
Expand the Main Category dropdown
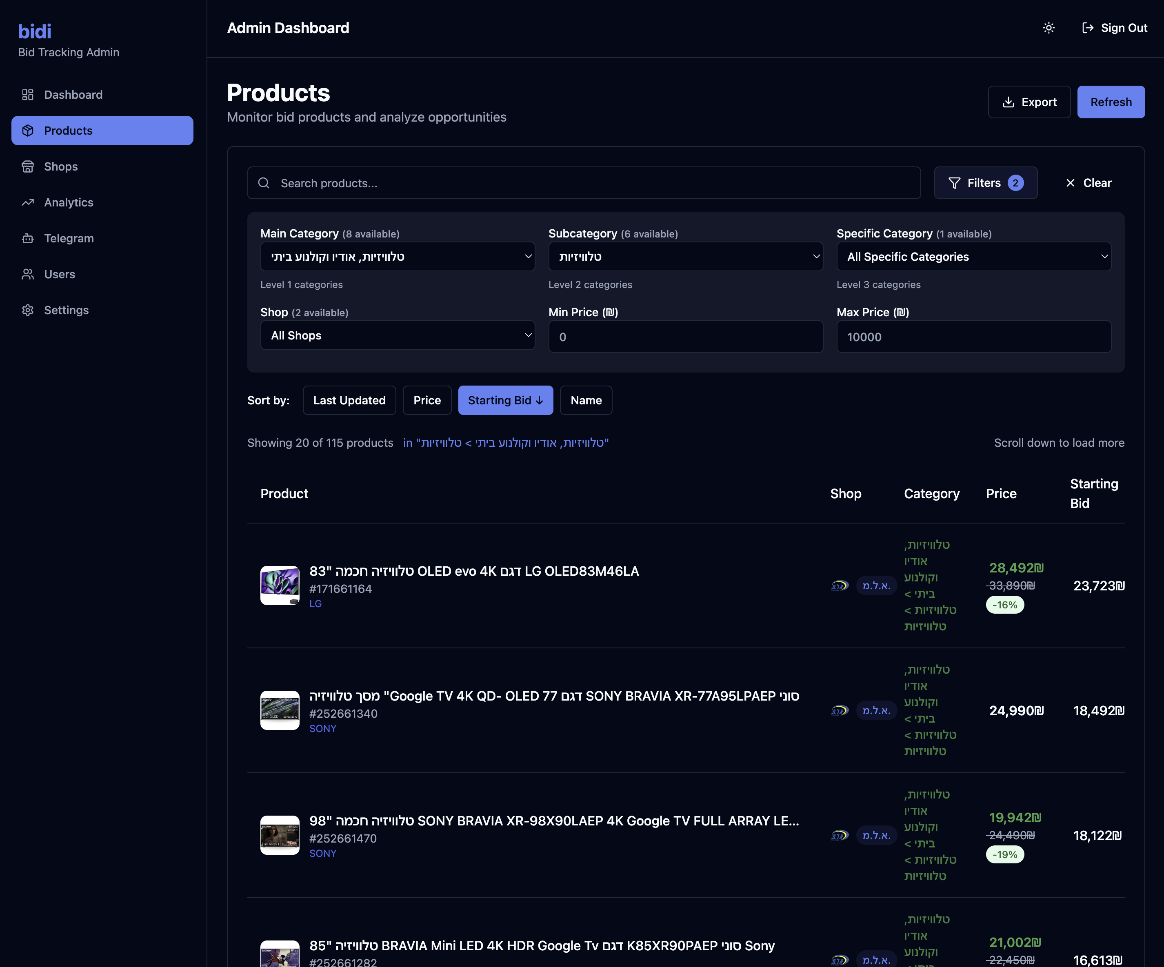398,257
